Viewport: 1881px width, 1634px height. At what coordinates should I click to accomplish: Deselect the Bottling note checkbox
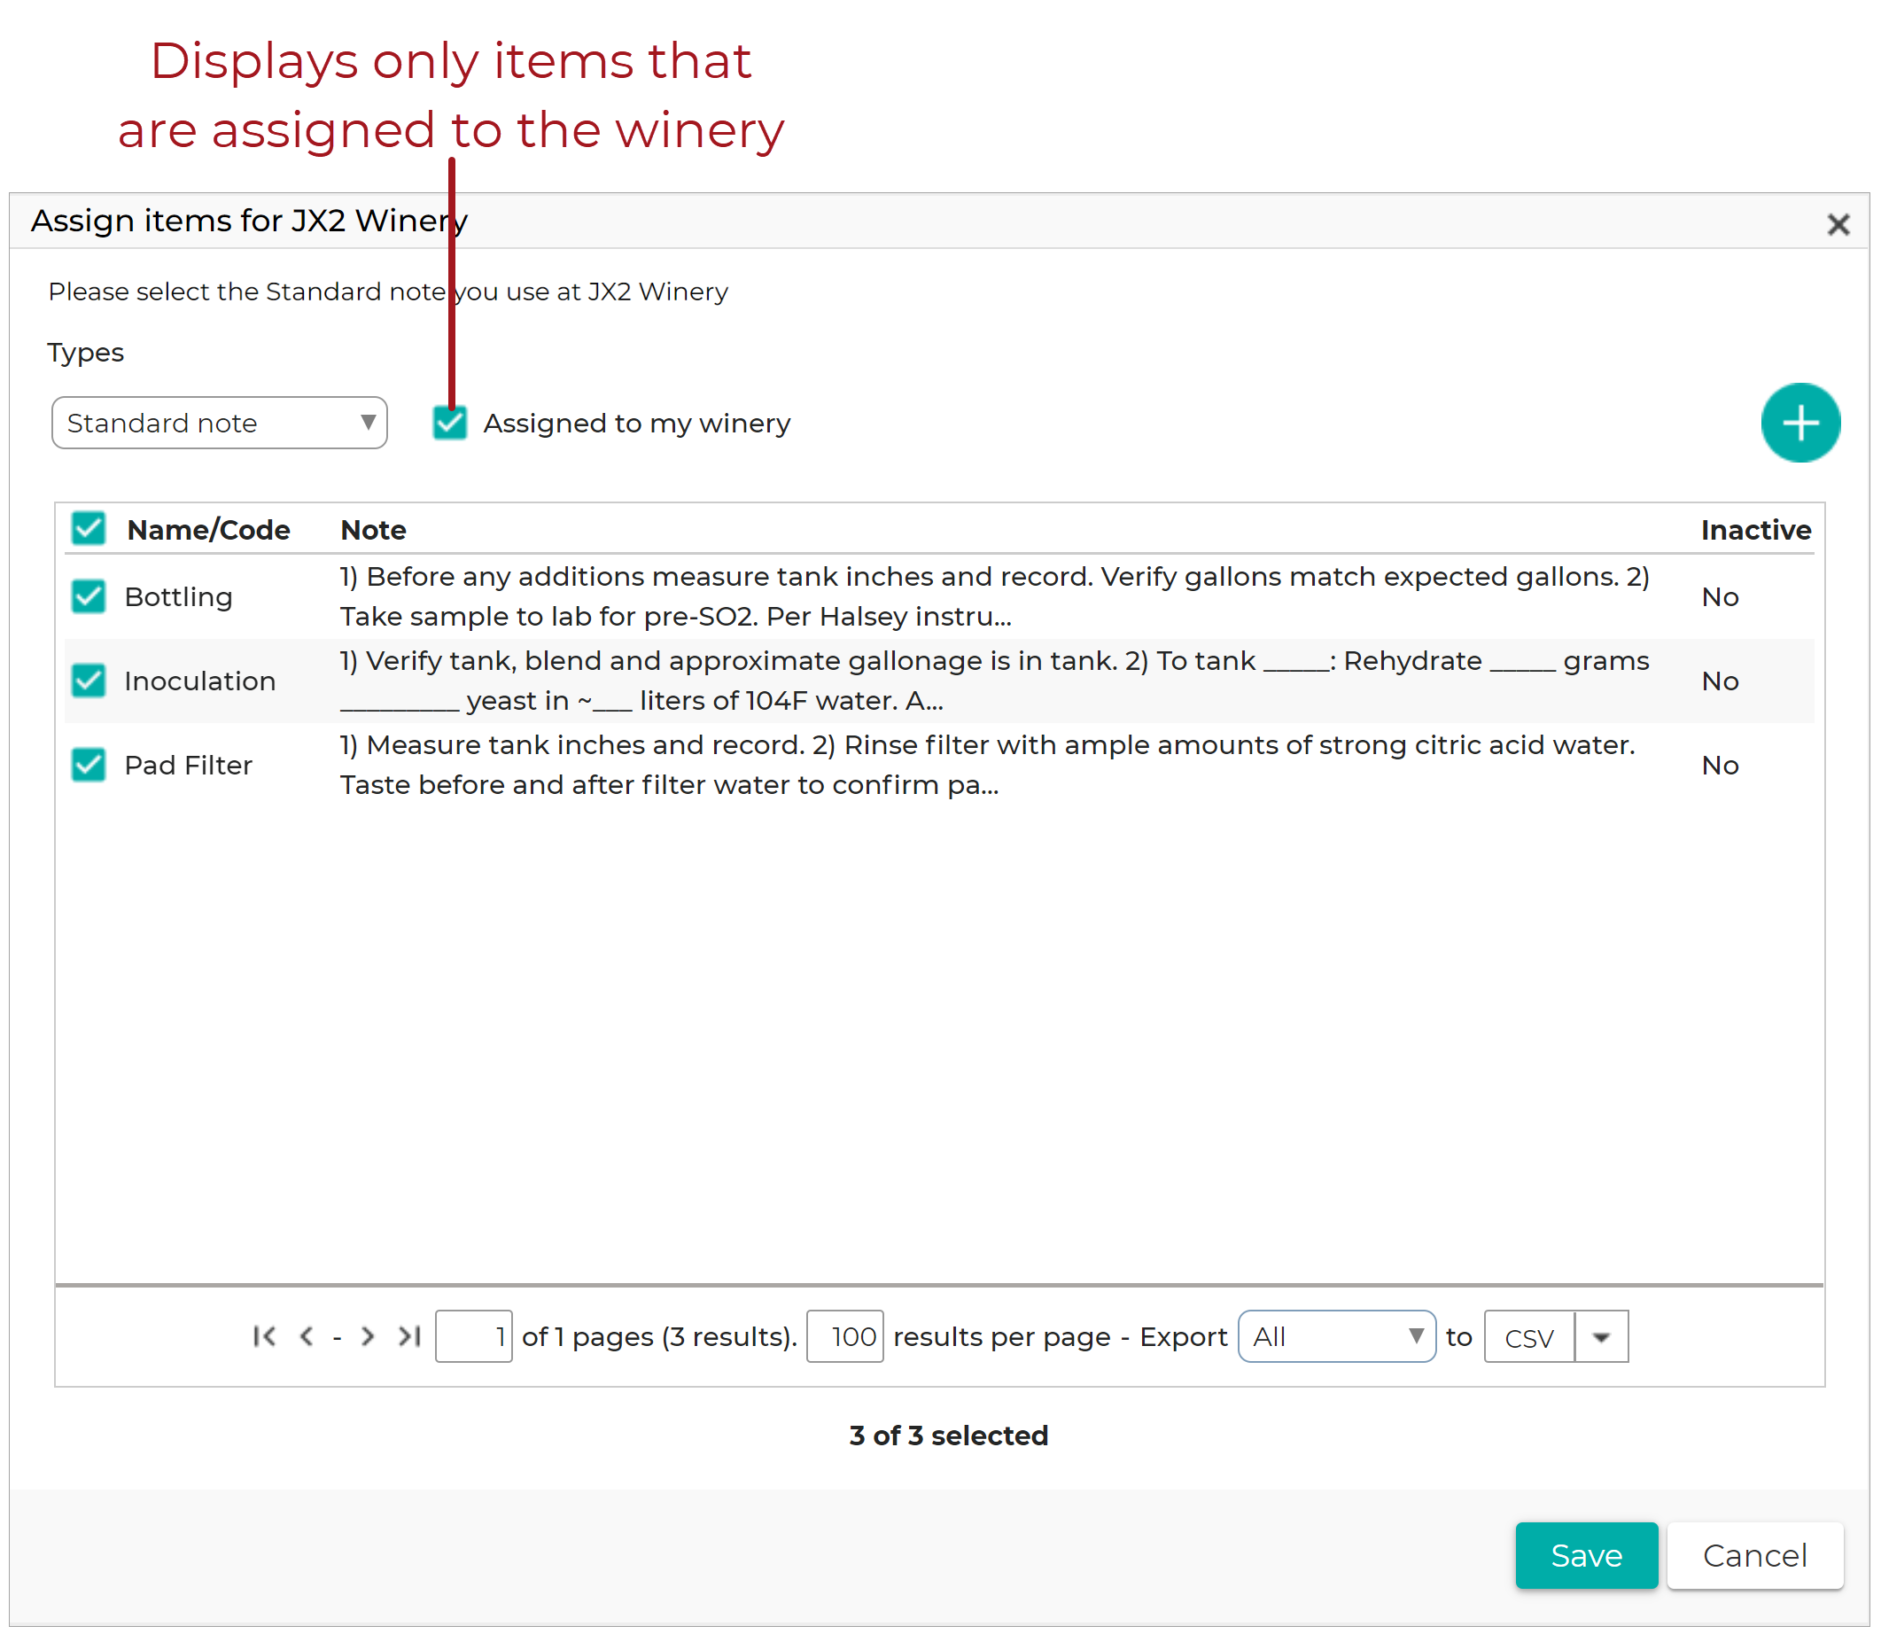pyautogui.click(x=89, y=596)
